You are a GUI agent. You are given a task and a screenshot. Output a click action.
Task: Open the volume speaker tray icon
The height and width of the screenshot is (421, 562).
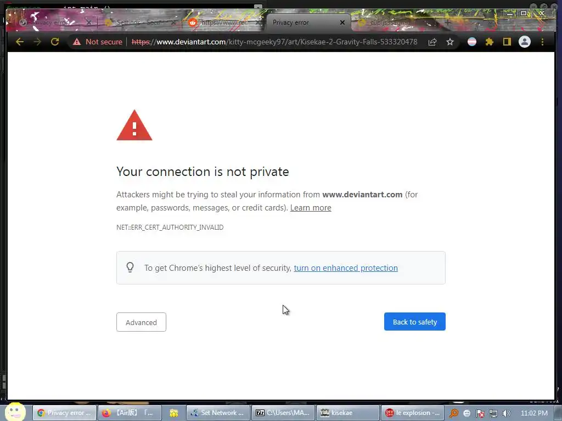[506, 413]
